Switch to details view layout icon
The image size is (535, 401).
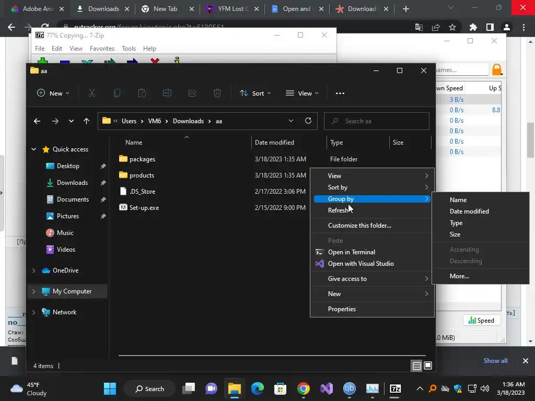point(416,366)
